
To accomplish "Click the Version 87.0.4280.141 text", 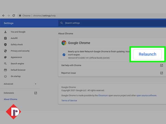I will pos(89,58).
